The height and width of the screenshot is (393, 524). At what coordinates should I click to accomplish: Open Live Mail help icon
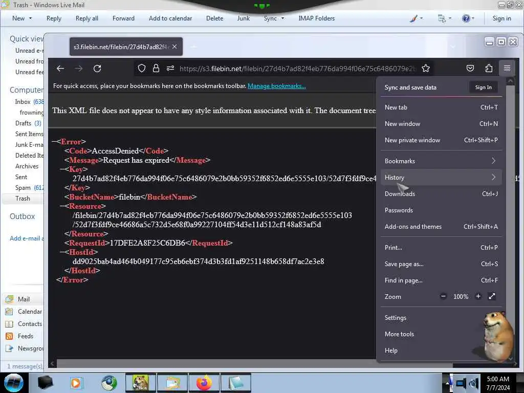point(468,18)
